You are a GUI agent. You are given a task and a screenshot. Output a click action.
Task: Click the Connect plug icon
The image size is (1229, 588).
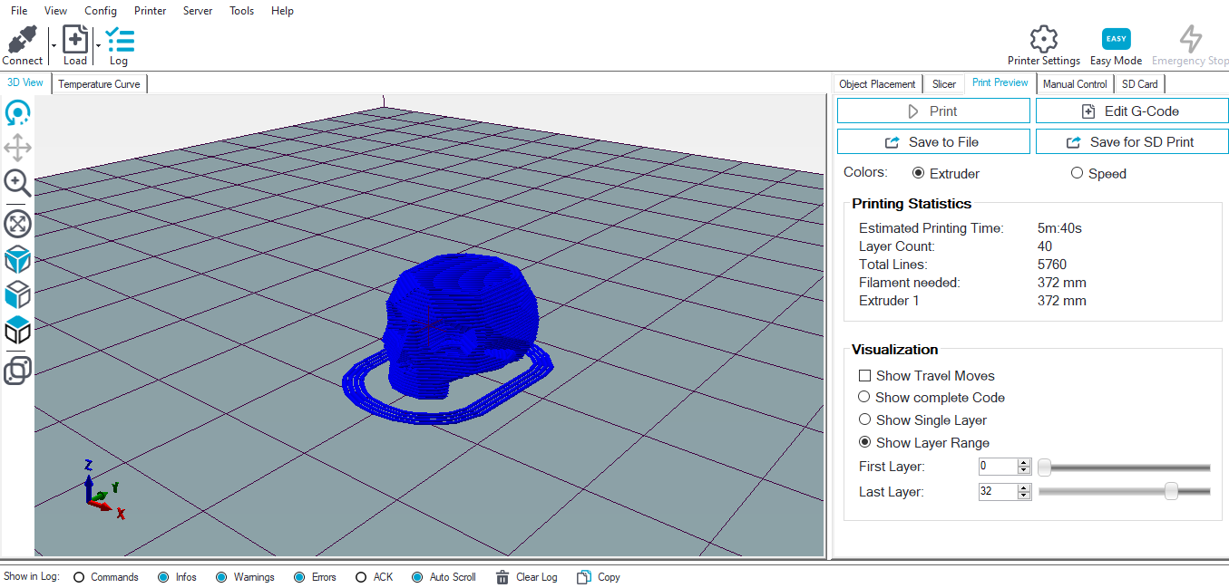pyautogui.click(x=22, y=40)
